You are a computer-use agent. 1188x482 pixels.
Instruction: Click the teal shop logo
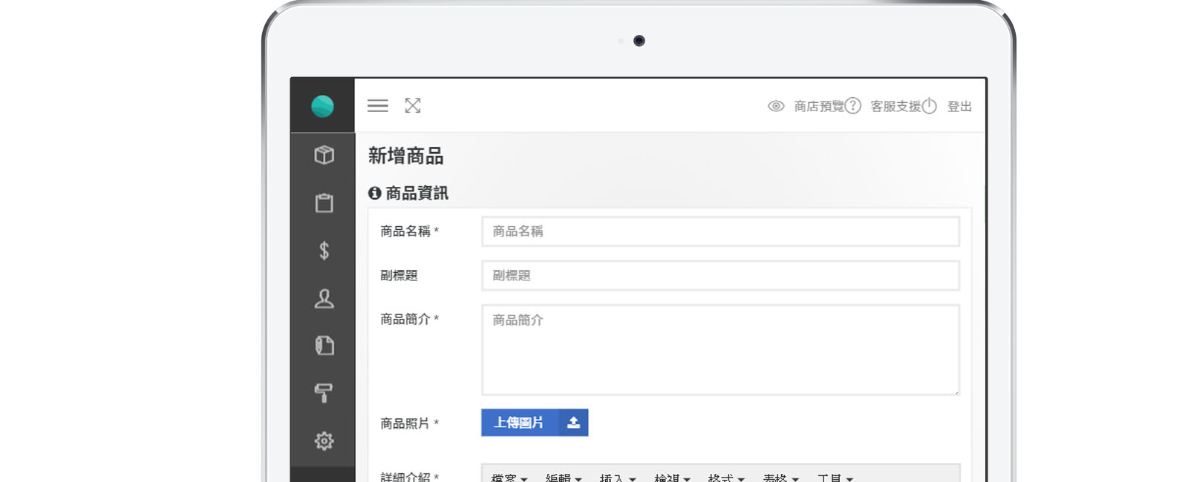(x=322, y=106)
